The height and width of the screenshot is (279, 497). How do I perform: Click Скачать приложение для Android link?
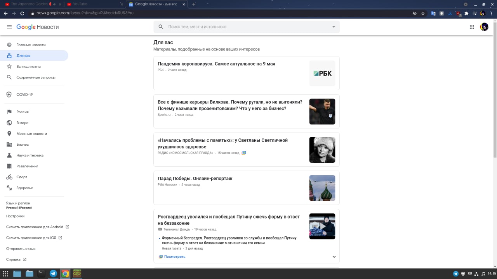coord(38,227)
